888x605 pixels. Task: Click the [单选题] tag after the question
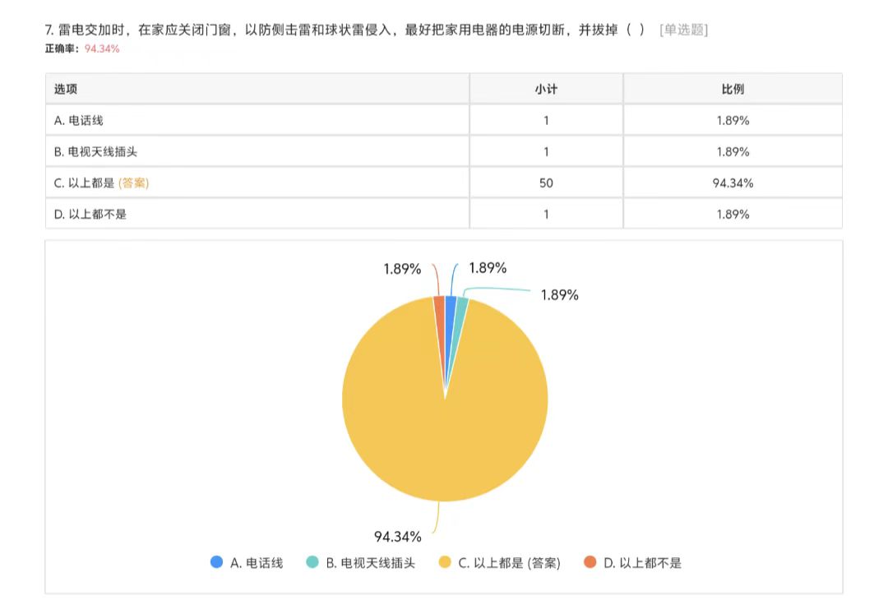683,30
